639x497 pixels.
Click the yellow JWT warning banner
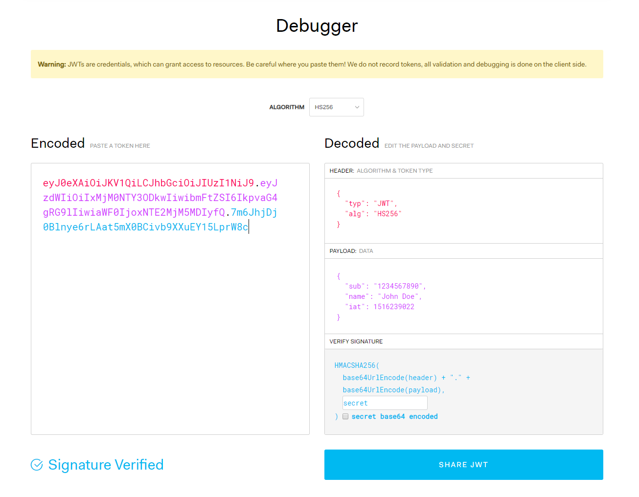click(x=317, y=64)
